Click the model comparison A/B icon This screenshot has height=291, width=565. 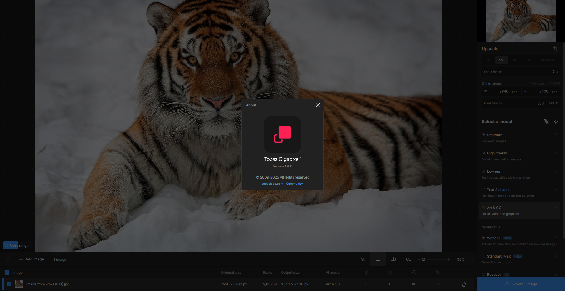click(546, 122)
